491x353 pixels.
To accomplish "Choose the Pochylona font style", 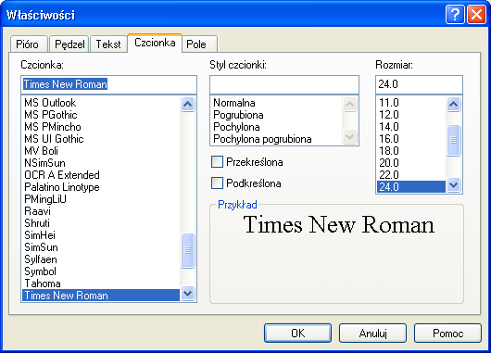I will click(x=276, y=127).
